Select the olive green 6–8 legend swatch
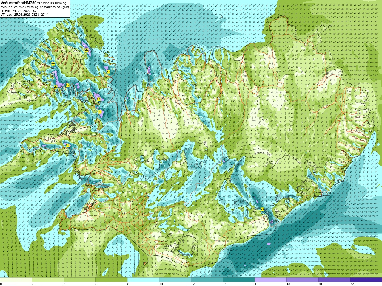The width and height of the screenshot is (382, 286). pyautogui.click(x=111, y=279)
